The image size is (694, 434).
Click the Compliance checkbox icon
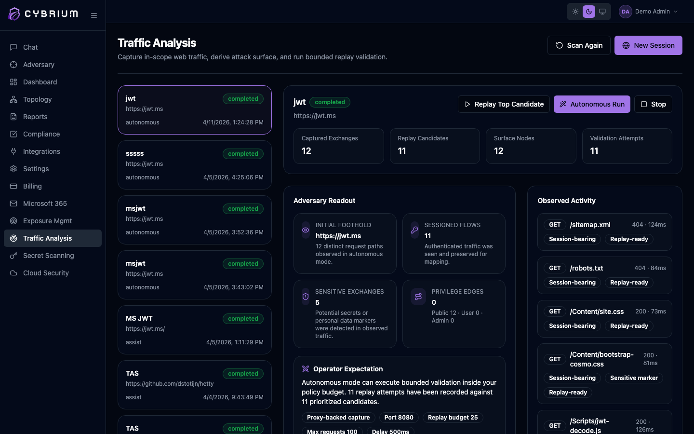point(13,134)
